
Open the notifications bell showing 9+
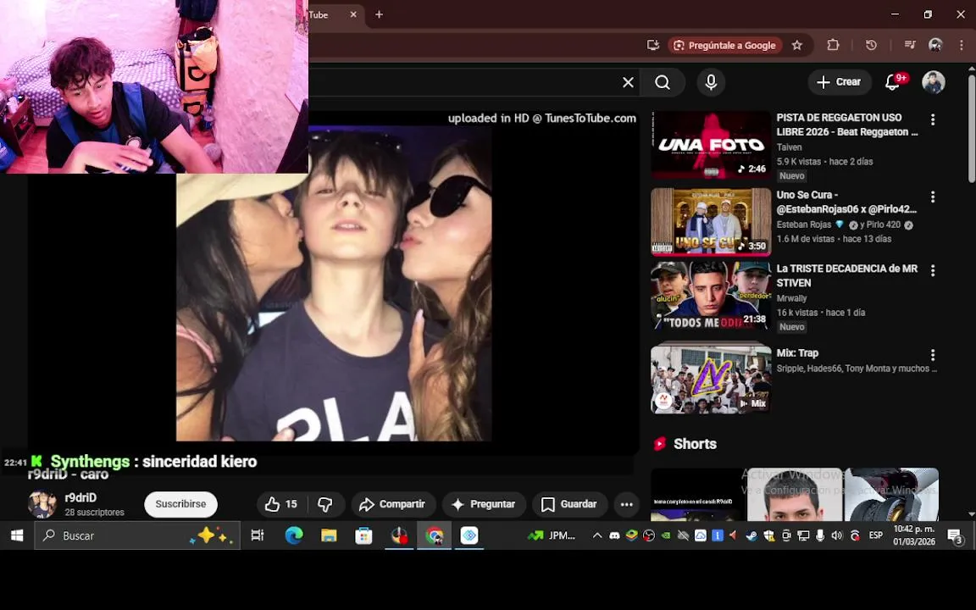[x=893, y=82]
